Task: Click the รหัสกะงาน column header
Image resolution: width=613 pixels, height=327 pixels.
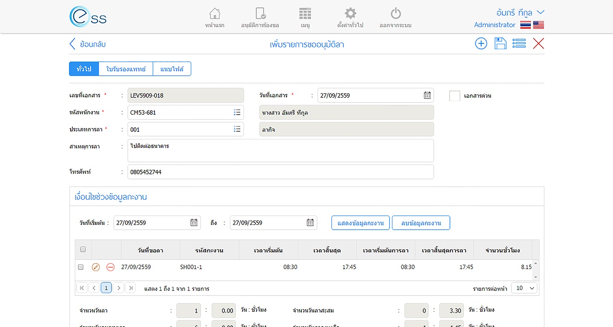Action: [x=209, y=250]
